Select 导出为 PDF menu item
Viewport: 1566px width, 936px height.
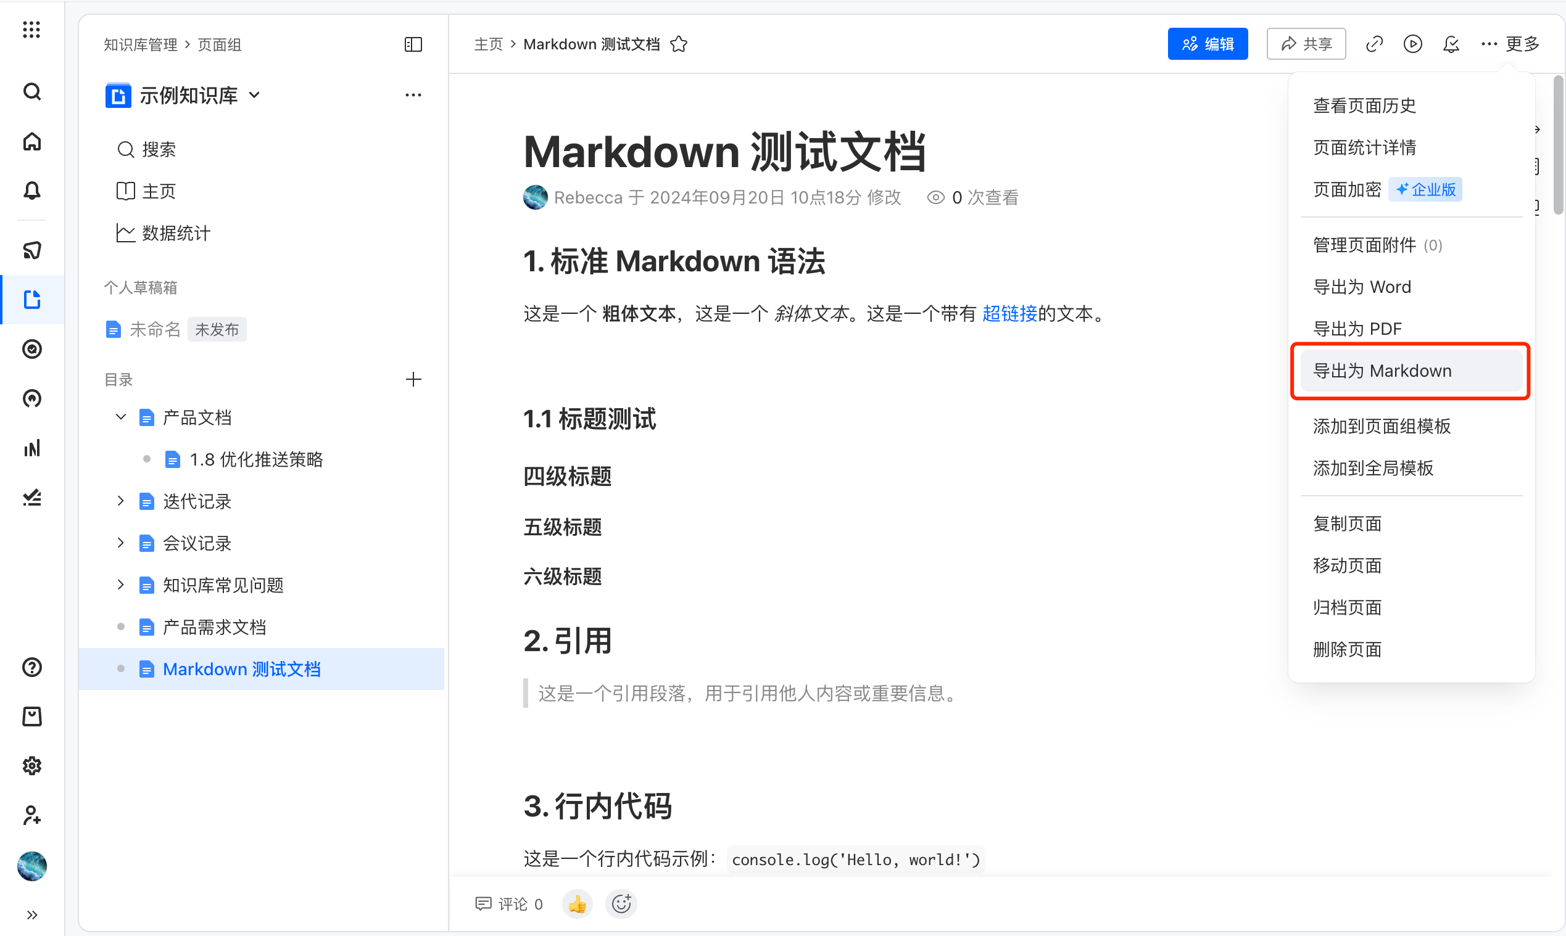pyautogui.click(x=1411, y=329)
